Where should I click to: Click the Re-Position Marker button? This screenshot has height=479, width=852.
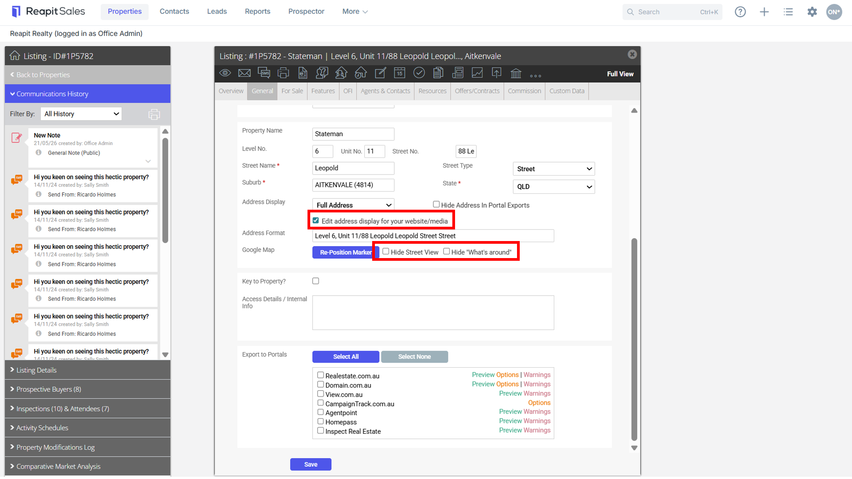(x=345, y=252)
